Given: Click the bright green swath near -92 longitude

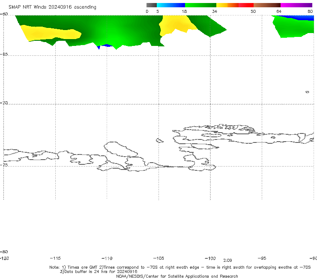Looking at the screenshot, I should point(293,27).
